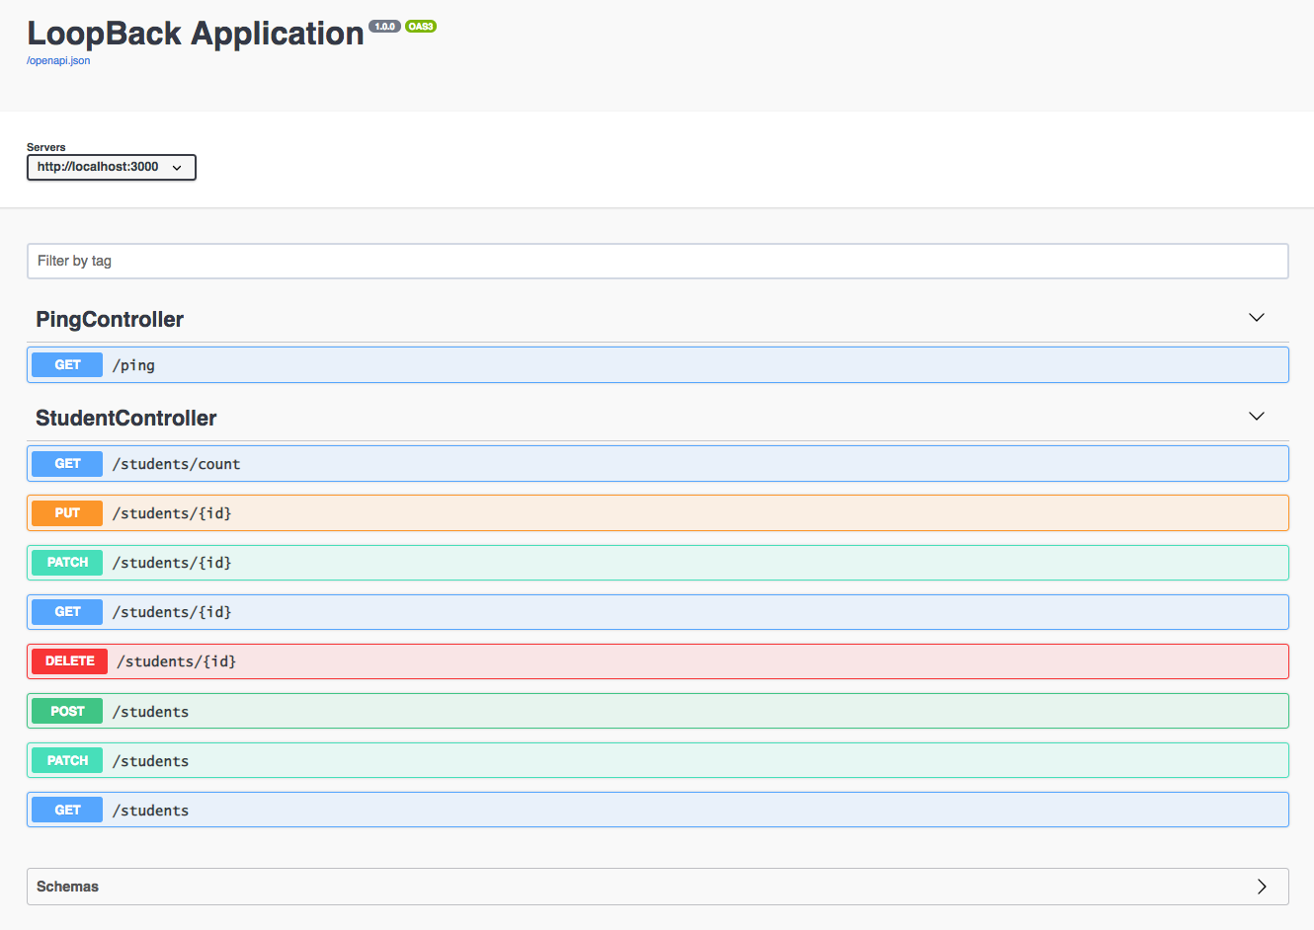Click the PingController heading
The height and width of the screenshot is (930, 1314).
click(110, 319)
